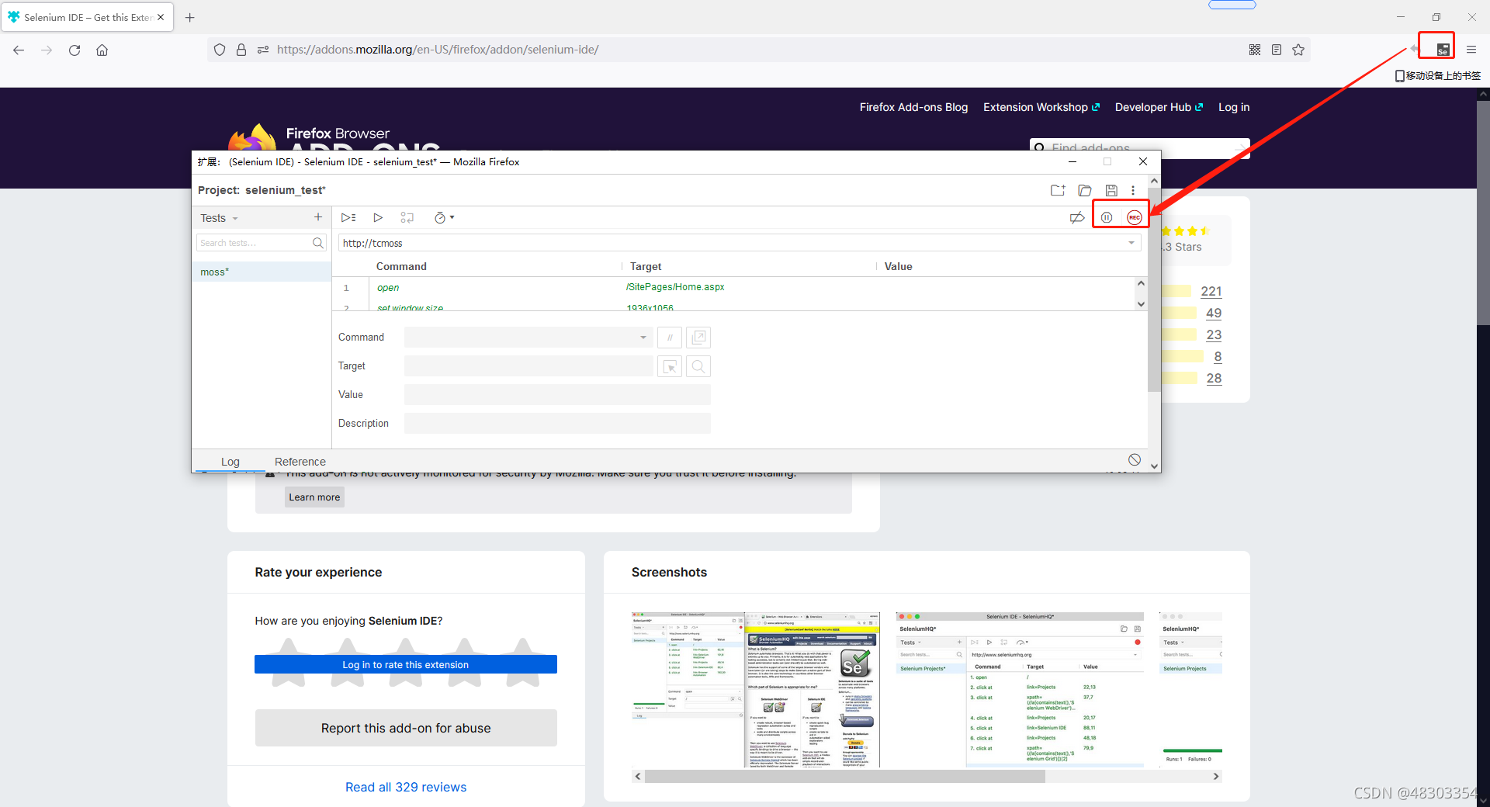Open Firefox Add-ons Blog link
Screen dimensions: 1490x807
click(913, 107)
